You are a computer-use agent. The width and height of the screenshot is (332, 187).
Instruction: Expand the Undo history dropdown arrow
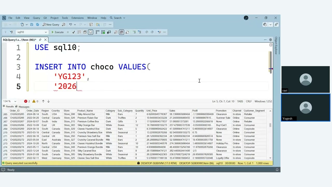tap(75, 24)
